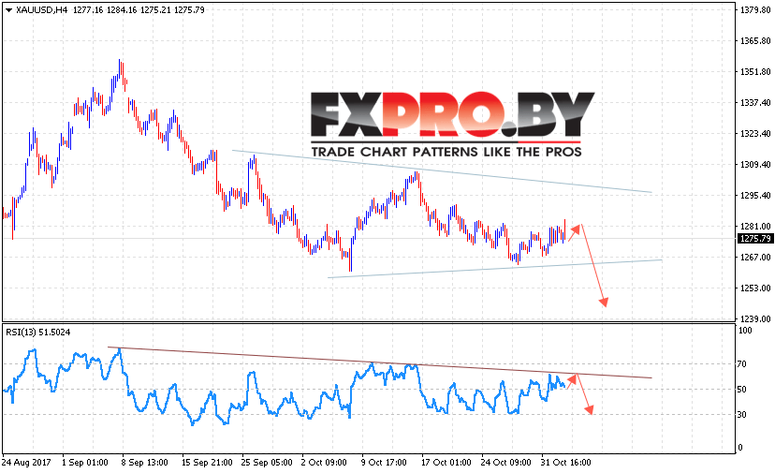Click the 25 Sep 05:00 time label
Screen dimensions: 775x473
(x=267, y=463)
